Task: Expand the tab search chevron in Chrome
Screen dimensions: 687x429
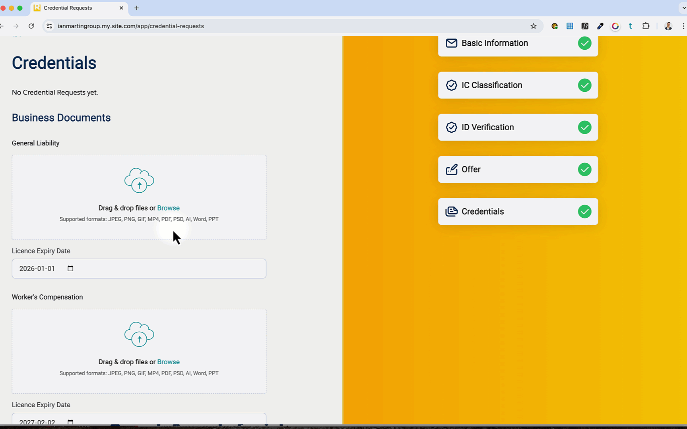Action: pos(683,8)
